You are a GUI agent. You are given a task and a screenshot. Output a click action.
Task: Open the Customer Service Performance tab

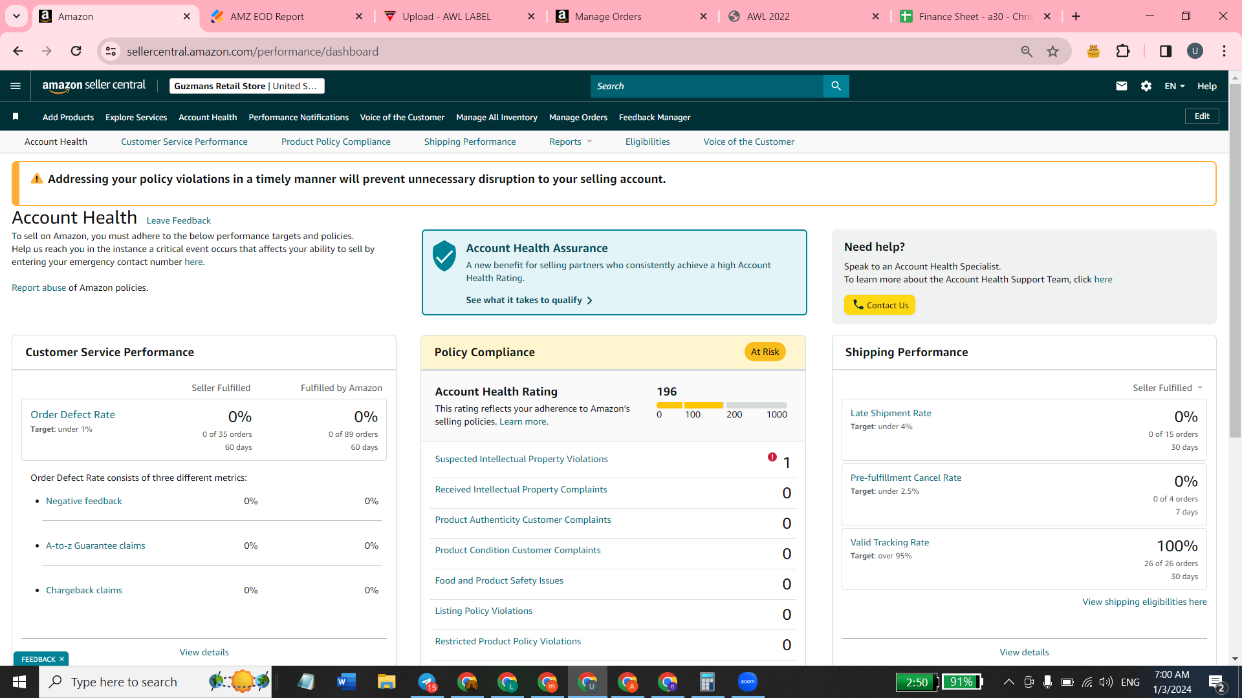pos(184,142)
